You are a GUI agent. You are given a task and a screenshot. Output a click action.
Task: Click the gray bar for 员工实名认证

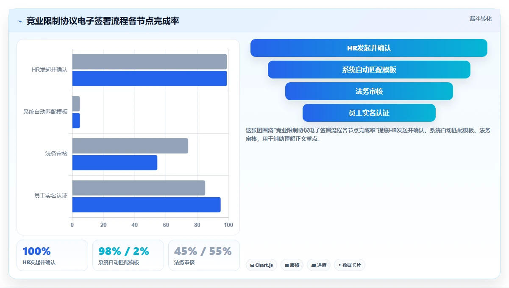click(139, 188)
